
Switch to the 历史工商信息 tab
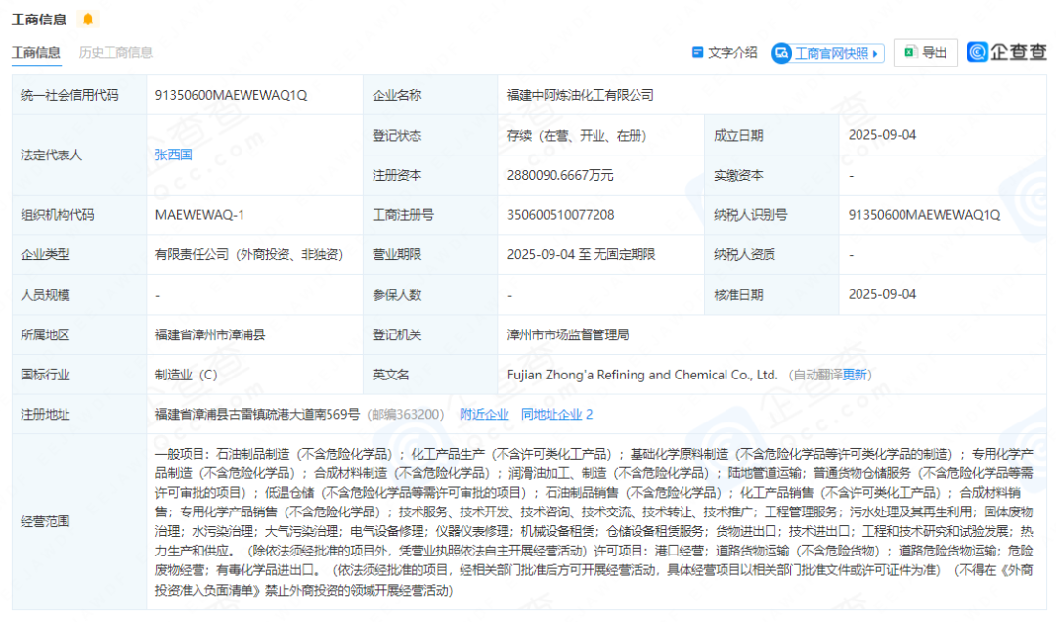[112, 53]
